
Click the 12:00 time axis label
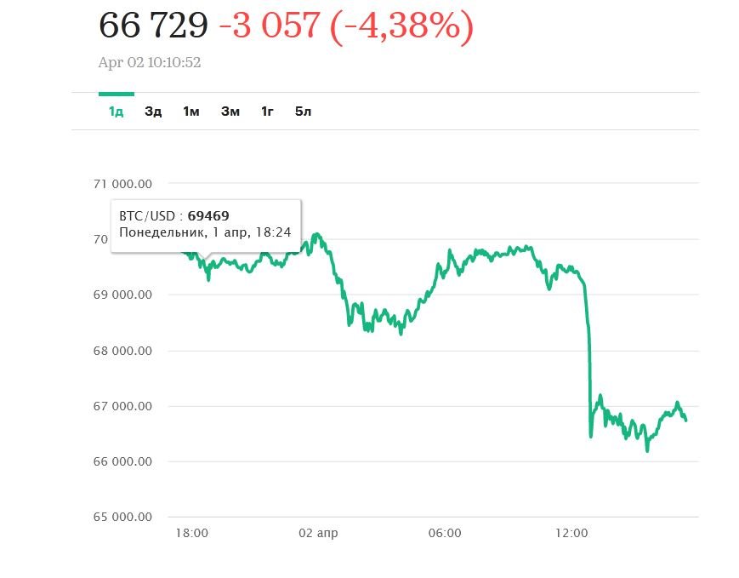click(x=571, y=534)
